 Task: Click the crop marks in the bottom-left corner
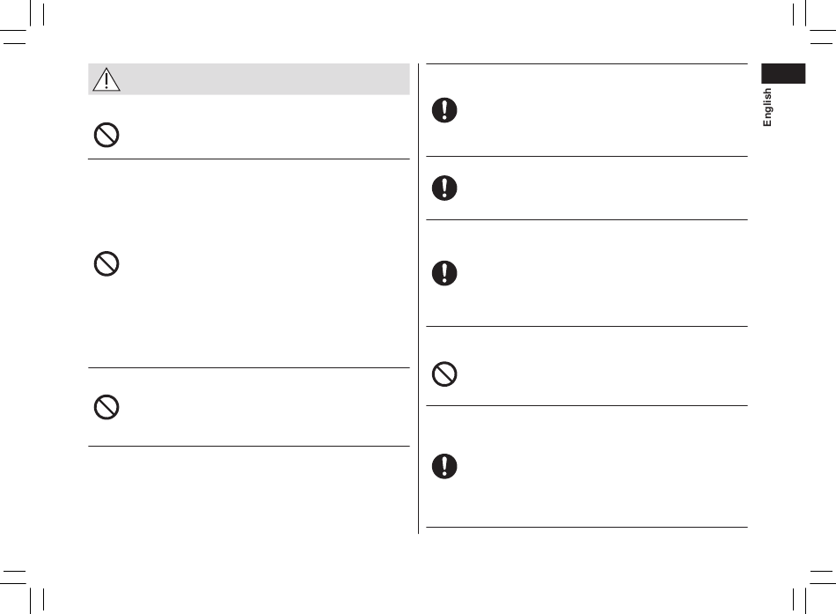click(22, 591)
